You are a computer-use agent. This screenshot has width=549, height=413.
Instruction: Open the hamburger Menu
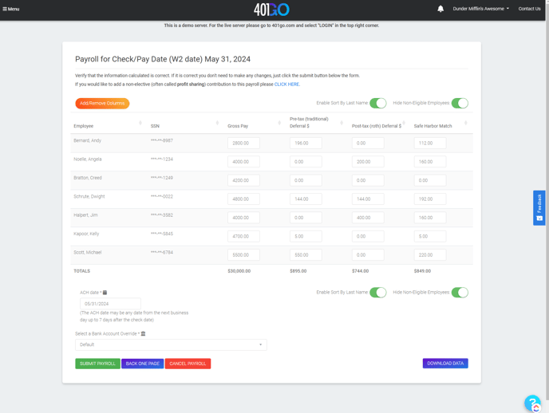(x=11, y=9)
